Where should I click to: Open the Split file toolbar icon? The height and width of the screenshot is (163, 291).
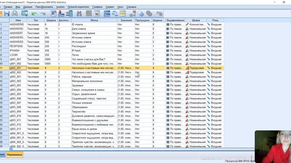(x=107, y=14)
